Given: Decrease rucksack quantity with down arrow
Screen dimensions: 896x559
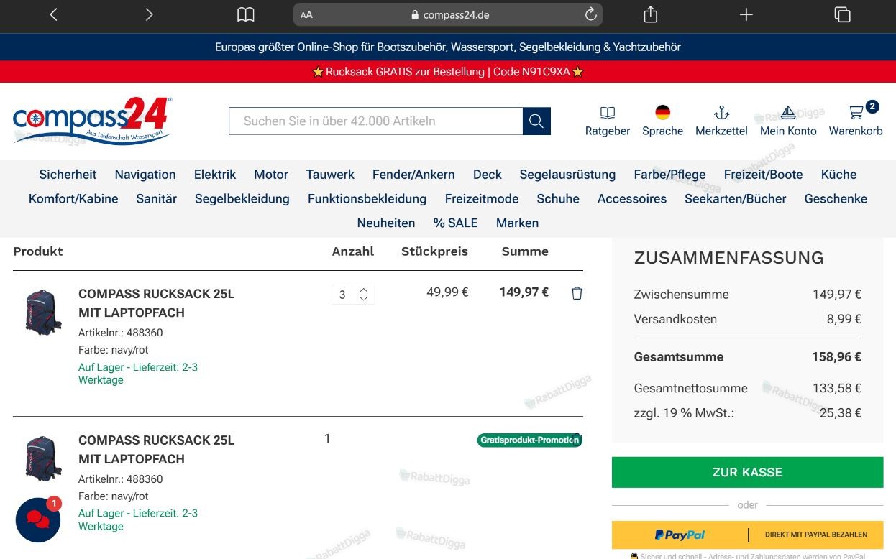Looking at the screenshot, I should click(x=364, y=299).
